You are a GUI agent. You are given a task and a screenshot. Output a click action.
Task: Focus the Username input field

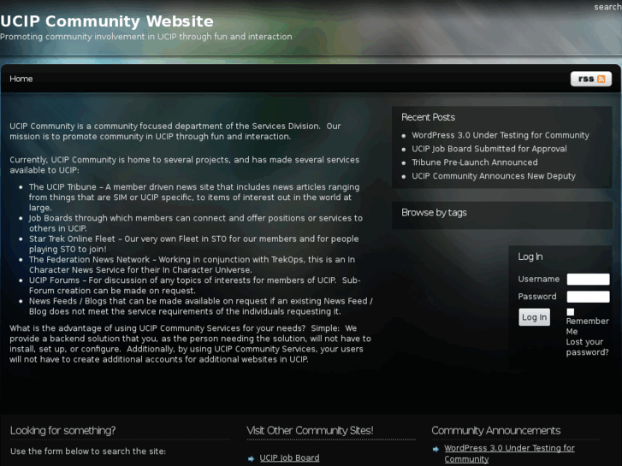[x=588, y=280]
